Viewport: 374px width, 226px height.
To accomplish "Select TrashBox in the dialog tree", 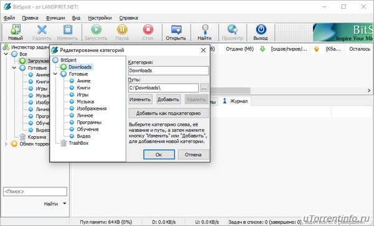I will [79, 144].
